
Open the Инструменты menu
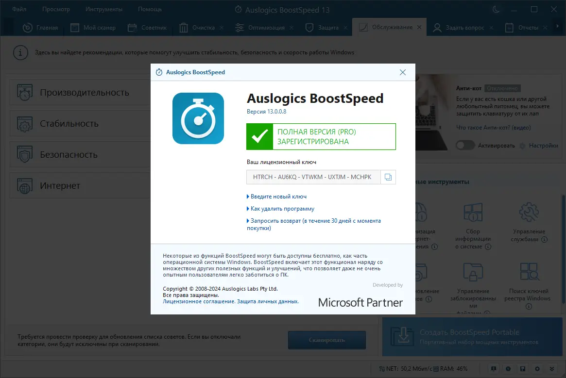click(x=104, y=9)
